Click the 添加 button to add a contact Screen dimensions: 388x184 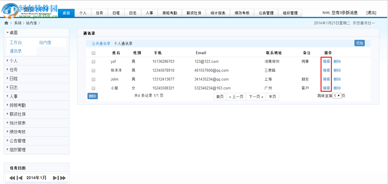[359, 43]
